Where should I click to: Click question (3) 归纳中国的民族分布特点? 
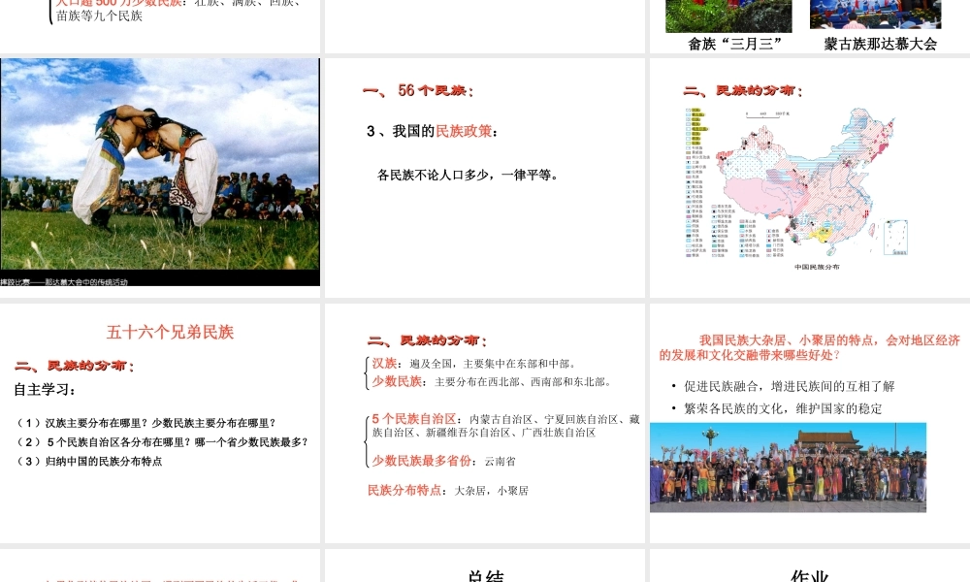pyautogui.click(x=89, y=462)
